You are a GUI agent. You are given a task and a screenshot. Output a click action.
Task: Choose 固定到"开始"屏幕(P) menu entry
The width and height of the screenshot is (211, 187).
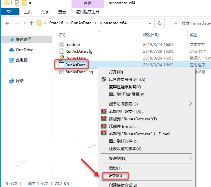click(x=127, y=94)
